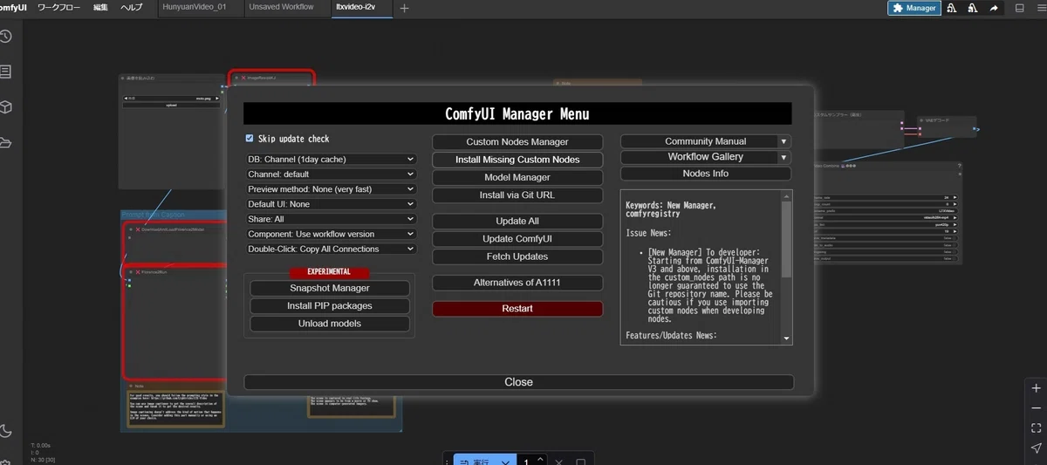Viewport: 1047px width, 465px height.
Task: Click the red Restart button
Action: point(517,309)
